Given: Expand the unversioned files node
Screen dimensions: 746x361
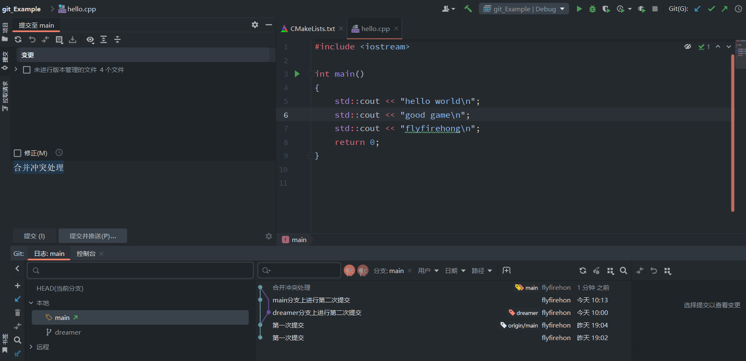Looking at the screenshot, I should coord(16,70).
